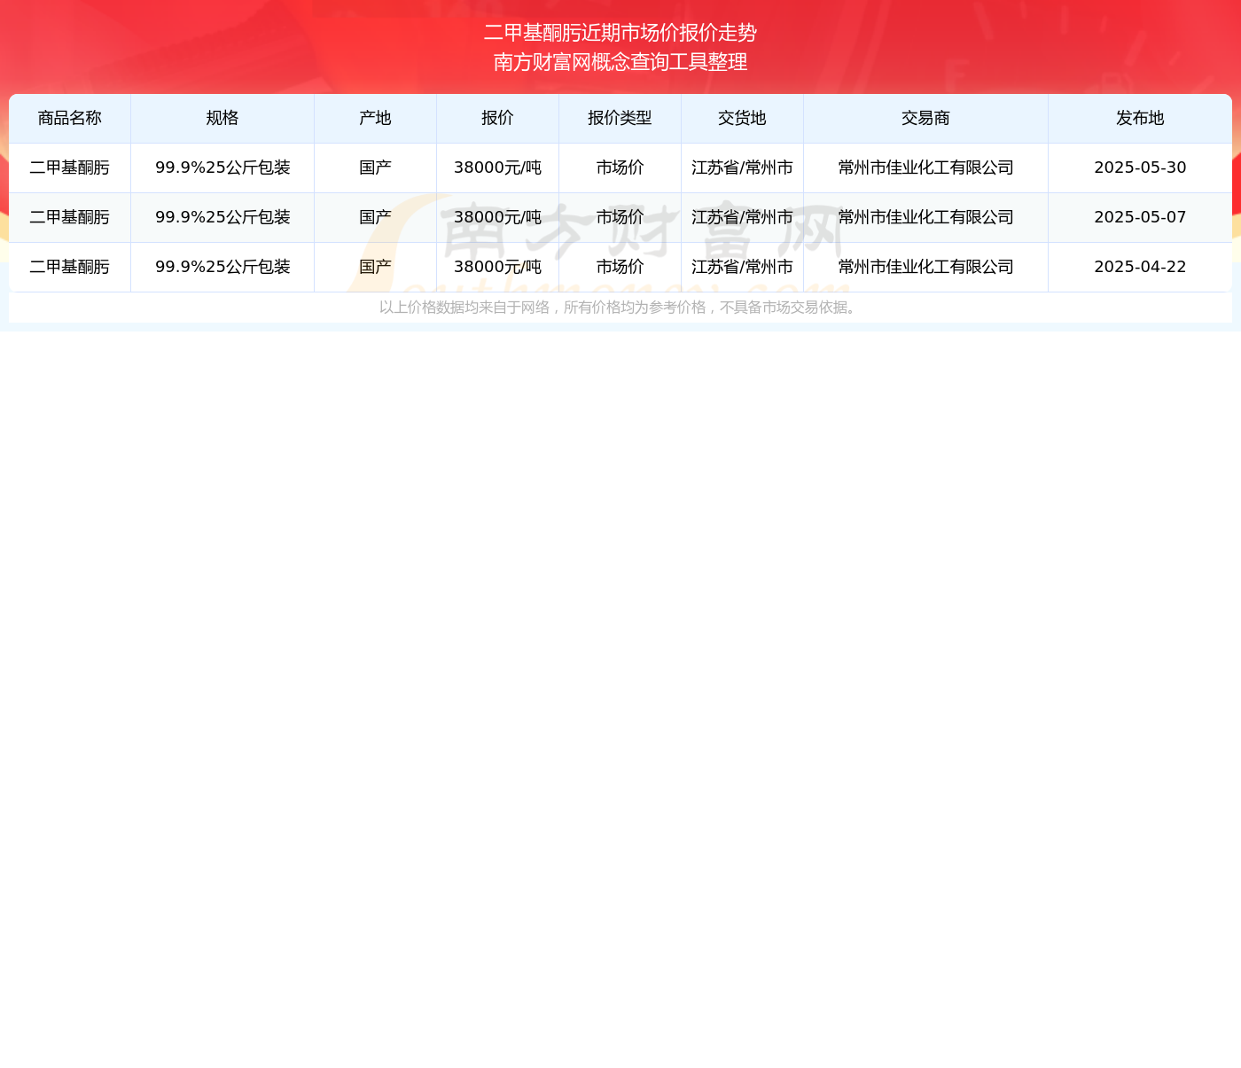Screen dimensions: 1241x1068
Task: Select the 产地 column header
Action: point(375,118)
